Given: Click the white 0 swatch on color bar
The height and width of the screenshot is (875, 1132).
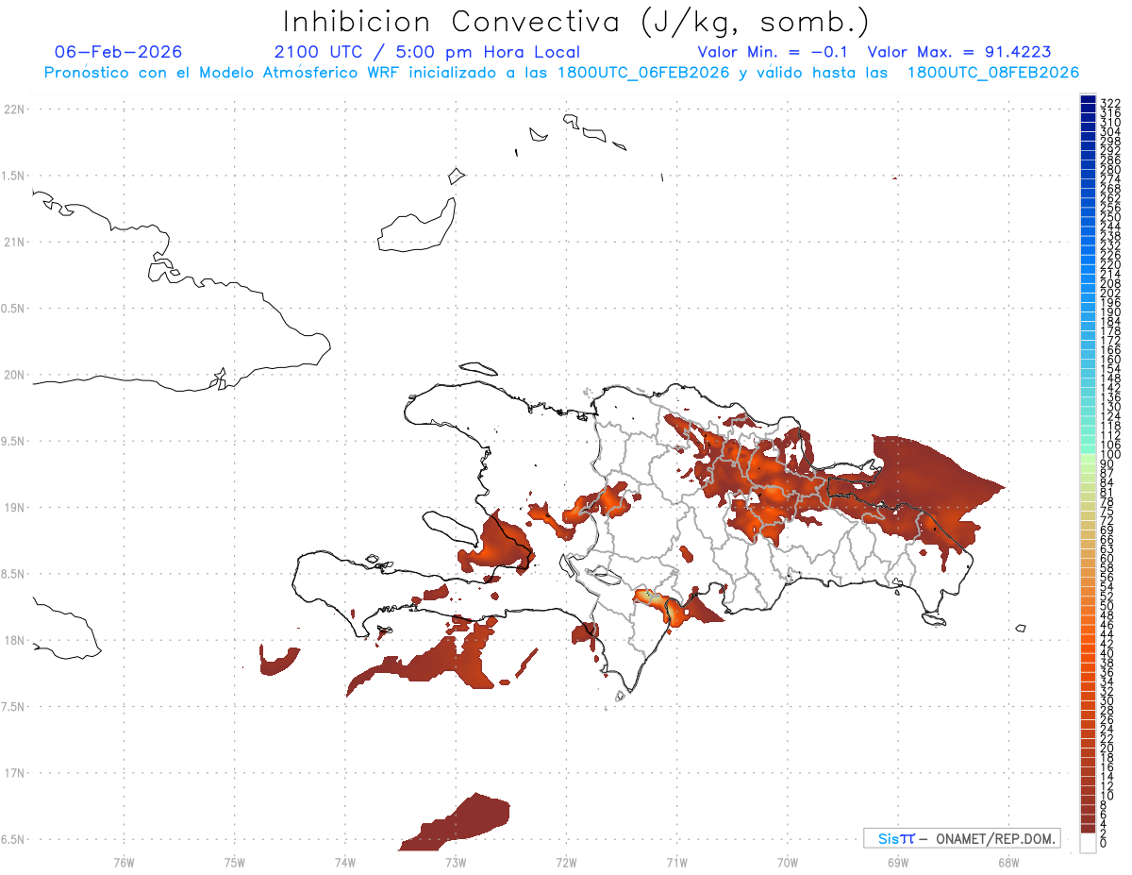Looking at the screenshot, I should pos(1088,845).
